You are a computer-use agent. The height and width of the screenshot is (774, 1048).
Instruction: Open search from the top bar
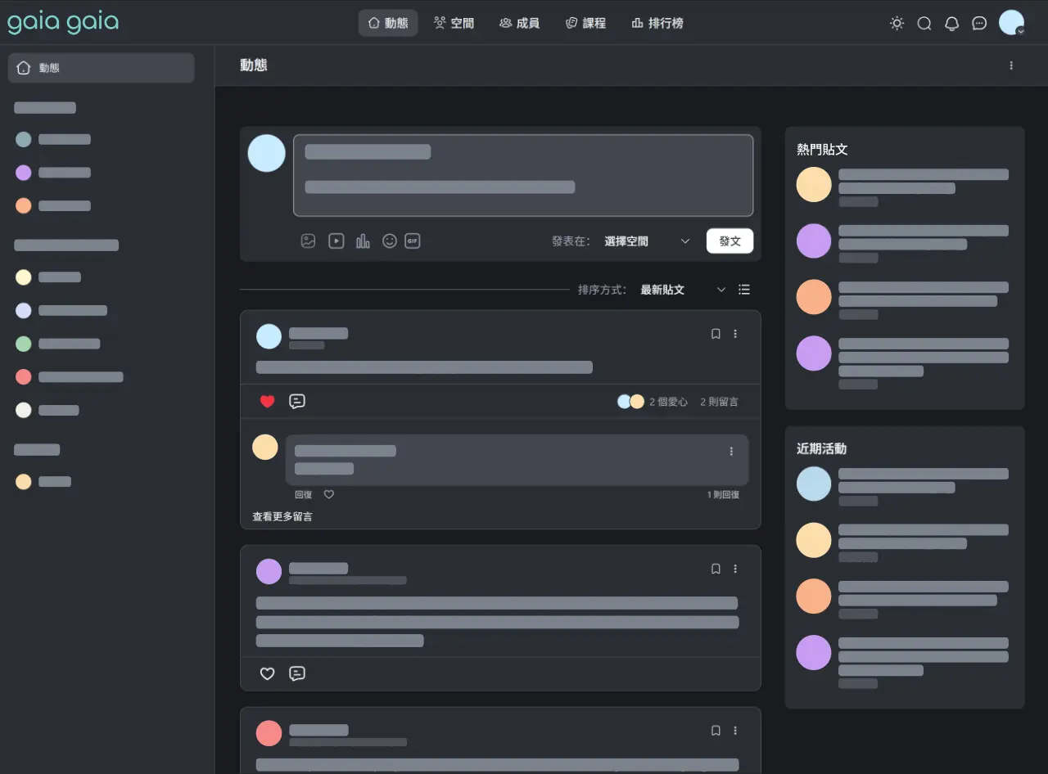tap(924, 23)
